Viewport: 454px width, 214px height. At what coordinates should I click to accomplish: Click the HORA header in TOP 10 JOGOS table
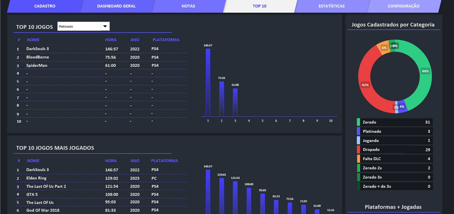pos(111,40)
